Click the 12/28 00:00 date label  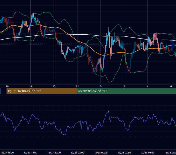pyautogui.click(x=101, y=152)
